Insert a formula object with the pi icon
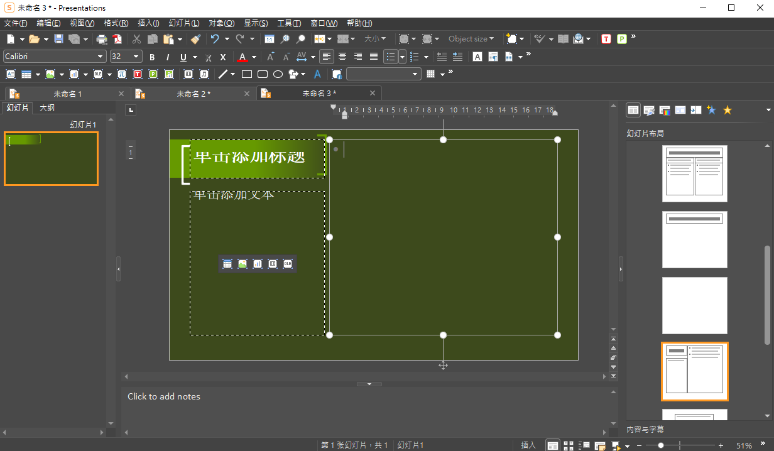Screen dimensions: 774x451 tap(122, 74)
